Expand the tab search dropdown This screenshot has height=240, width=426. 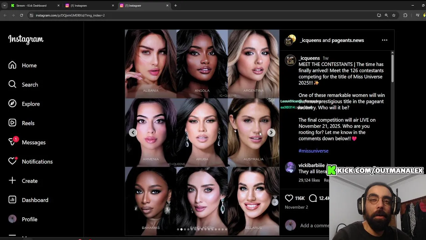click(x=4, y=5)
